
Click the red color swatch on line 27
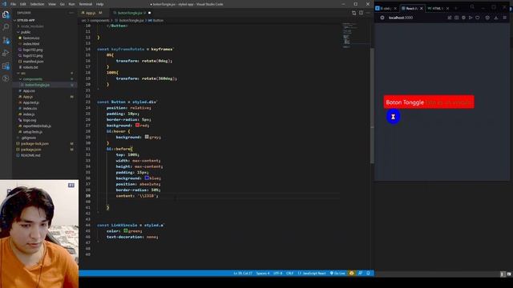click(x=137, y=125)
